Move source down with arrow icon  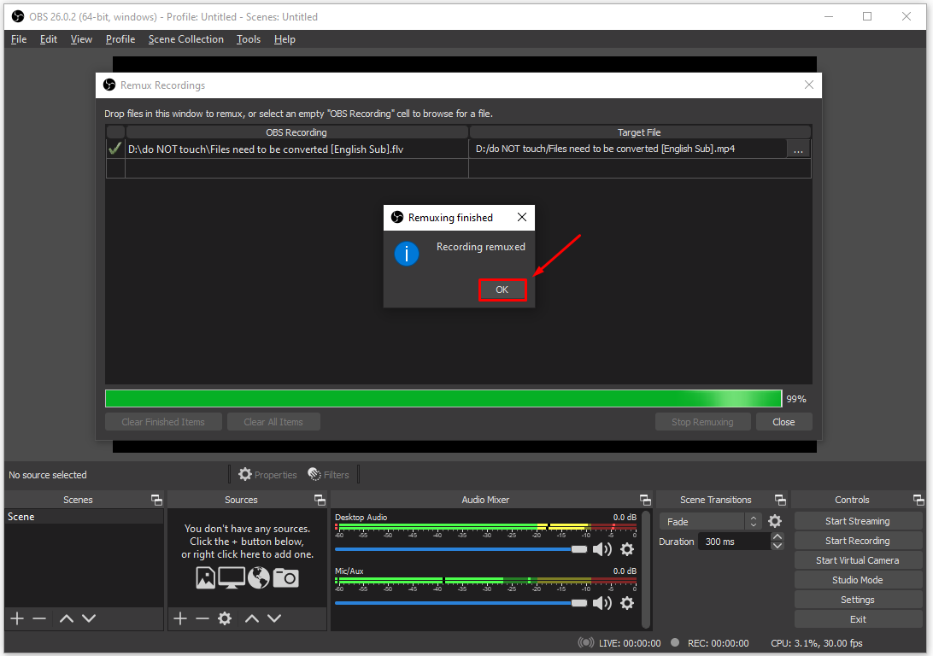point(273,618)
